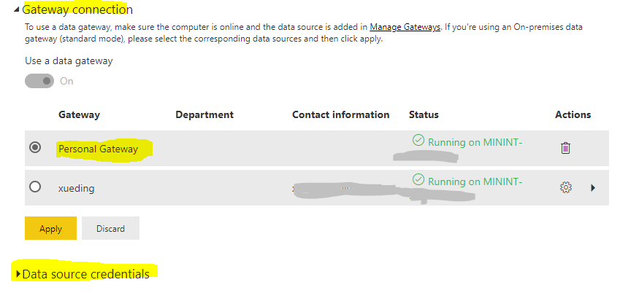The image size is (620, 293).
Task: Toggle the Use a data gateway switch
Action: click(x=39, y=81)
